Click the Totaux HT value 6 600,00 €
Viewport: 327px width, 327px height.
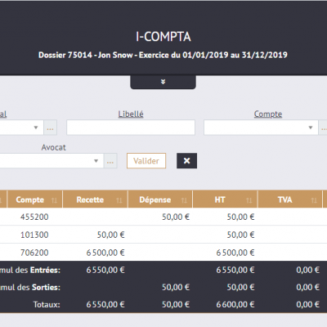(x=235, y=304)
